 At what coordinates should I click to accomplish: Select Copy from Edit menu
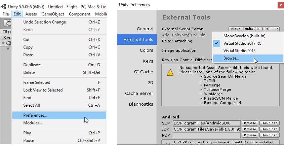[59, 47]
